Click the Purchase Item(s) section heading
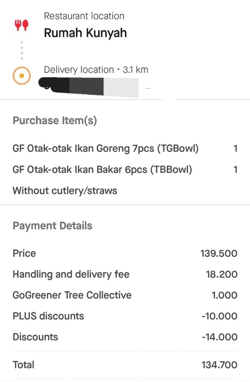 (55, 120)
